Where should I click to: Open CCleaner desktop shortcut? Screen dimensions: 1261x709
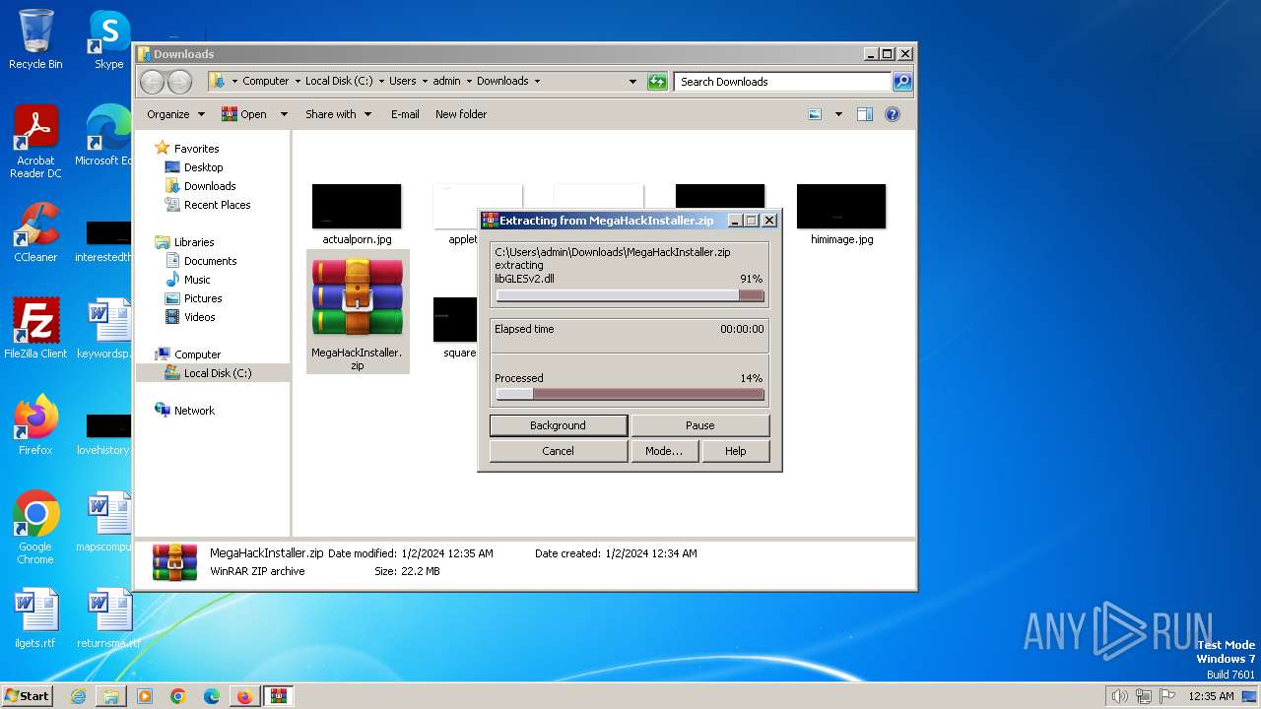pos(35,231)
